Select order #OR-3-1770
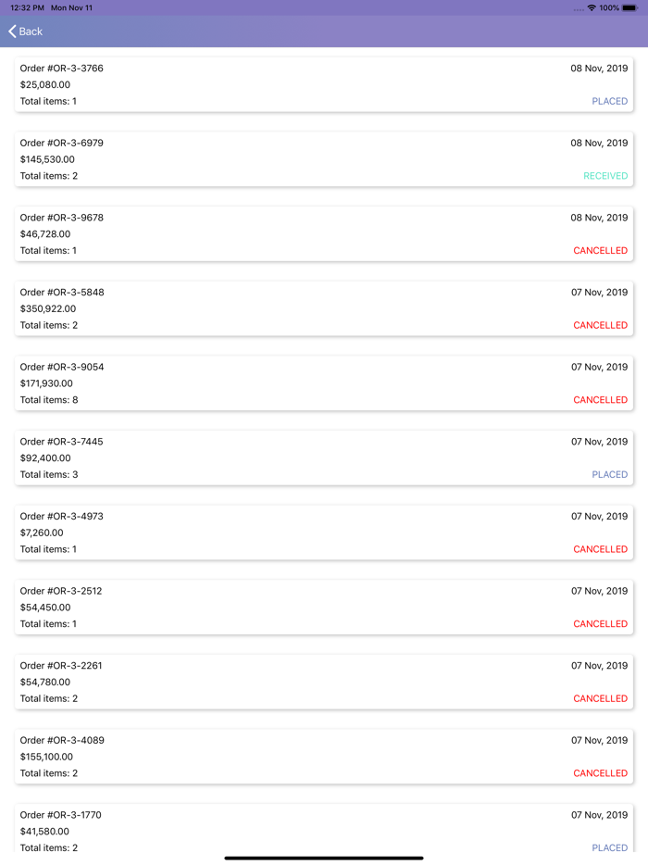This screenshot has height=865, width=648. pyautogui.click(x=324, y=830)
